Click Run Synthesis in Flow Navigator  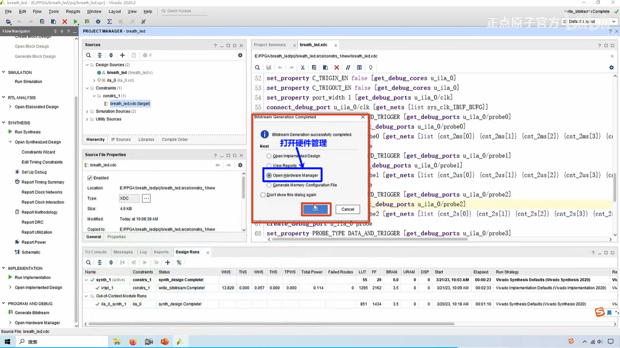click(28, 132)
